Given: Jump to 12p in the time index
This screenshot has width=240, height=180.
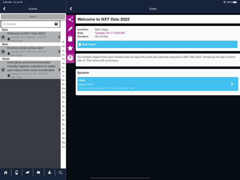Looking at the screenshot, I should (x=63, y=97).
